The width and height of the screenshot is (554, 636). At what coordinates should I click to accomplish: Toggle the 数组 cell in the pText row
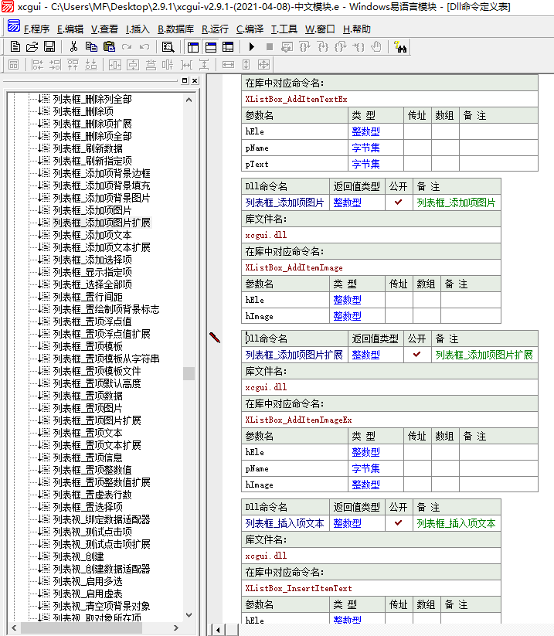[x=445, y=164]
